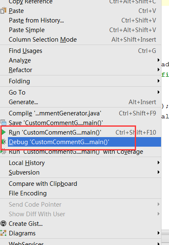The height and width of the screenshot is (245, 169).
Task: Expand the Folding submenu arrow
Action: coord(159,81)
